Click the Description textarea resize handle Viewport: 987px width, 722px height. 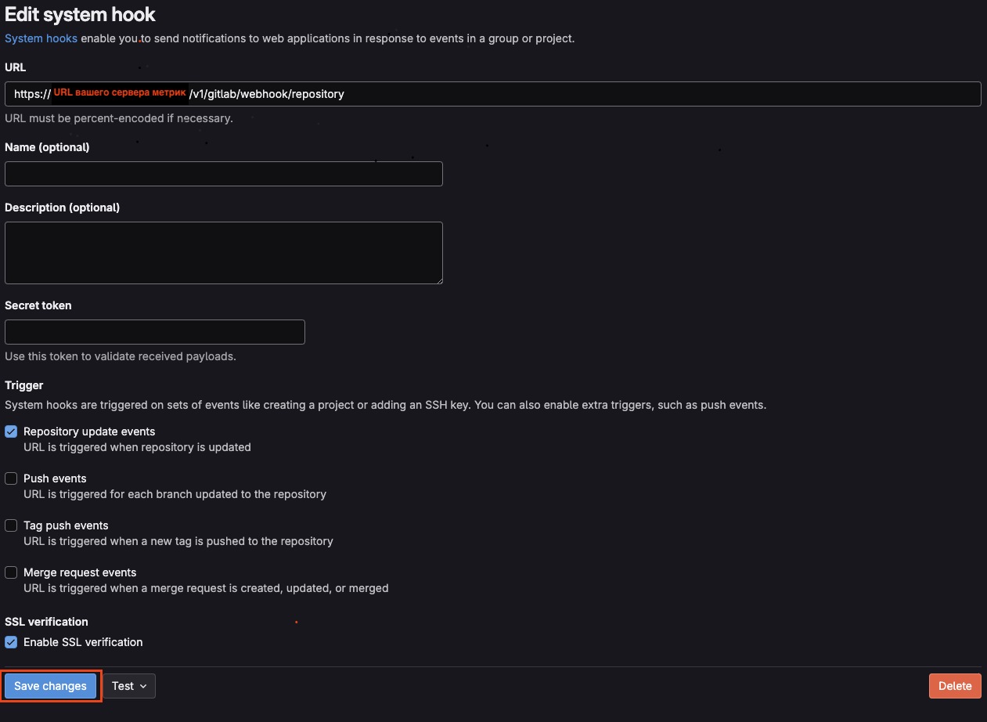438,280
